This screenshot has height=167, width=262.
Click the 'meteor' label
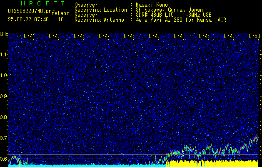(60, 13)
